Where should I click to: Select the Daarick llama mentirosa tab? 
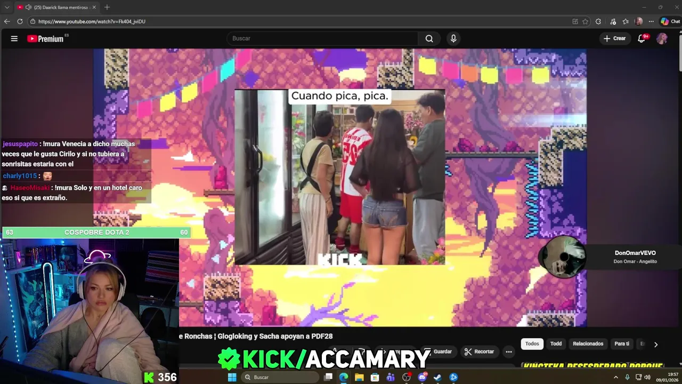(x=56, y=7)
